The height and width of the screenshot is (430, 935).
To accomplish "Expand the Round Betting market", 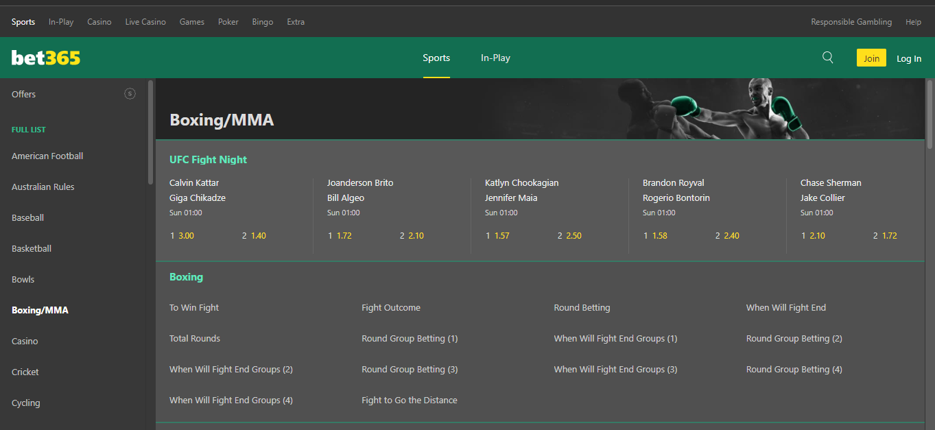I will click(582, 307).
